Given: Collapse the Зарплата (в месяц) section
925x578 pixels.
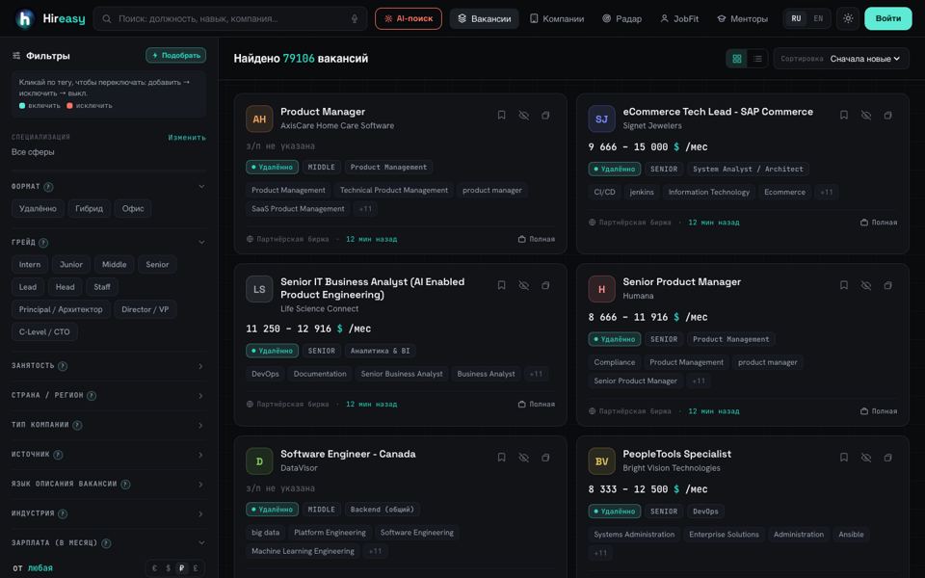Looking at the screenshot, I should (x=201, y=542).
